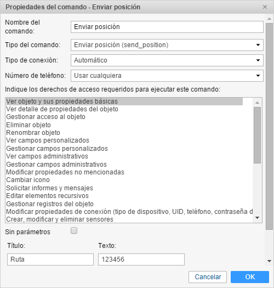Click the Texto field containing 123456
Viewport: 274px width, 288px height.
pos(141,259)
